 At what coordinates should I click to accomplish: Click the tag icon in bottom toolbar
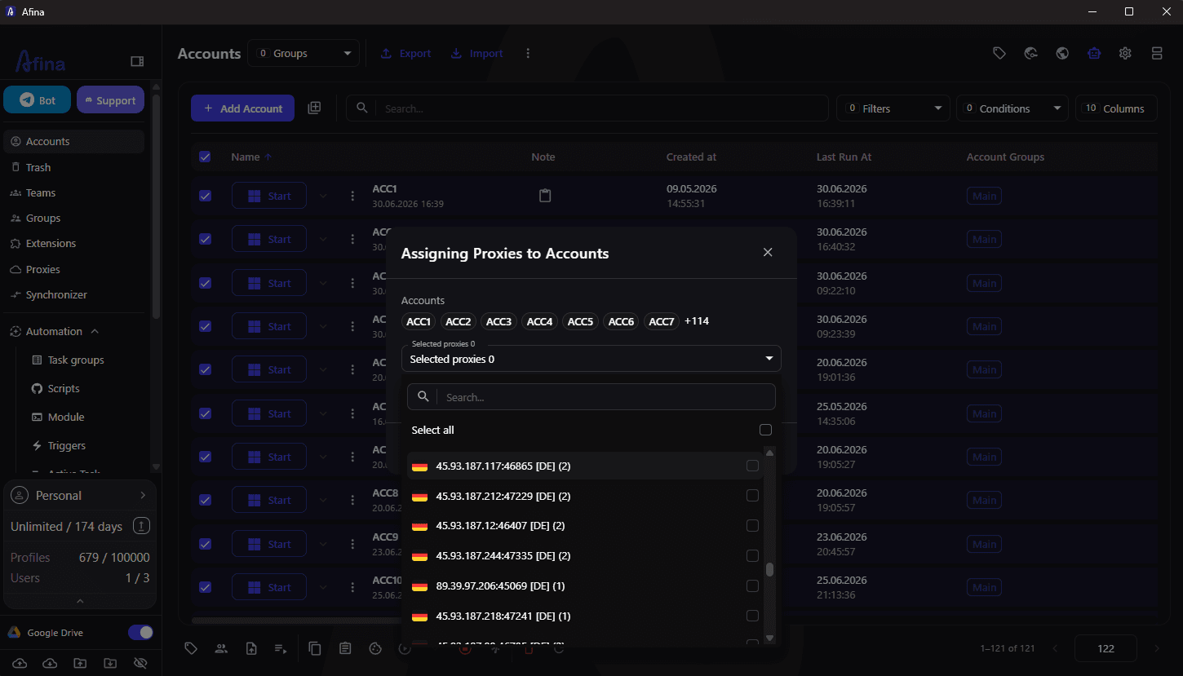pyautogui.click(x=191, y=648)
